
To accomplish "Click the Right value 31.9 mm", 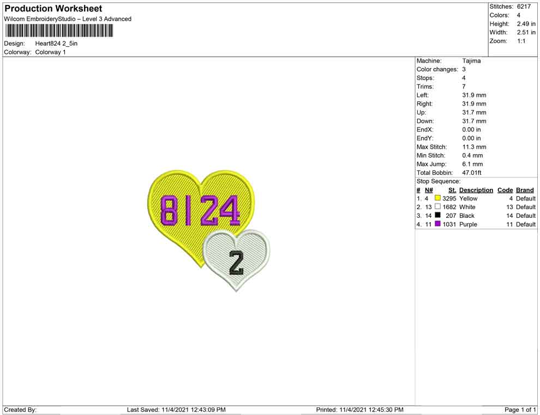I will tap(474, 104).
